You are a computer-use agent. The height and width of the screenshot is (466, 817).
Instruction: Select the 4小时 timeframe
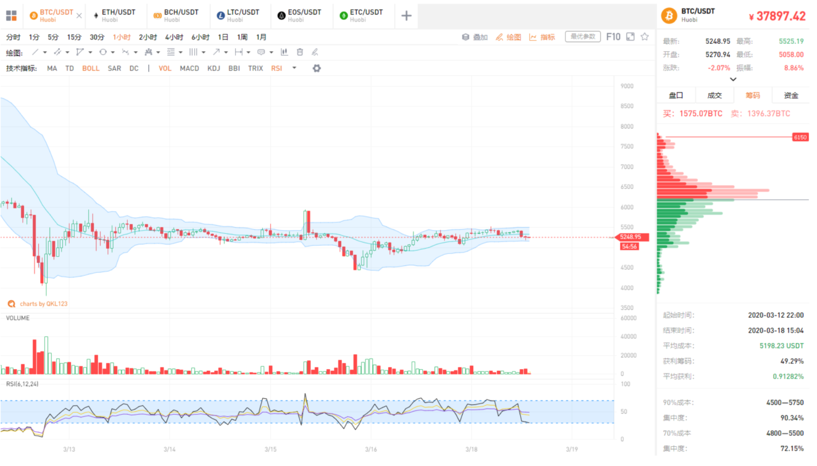pyautogui.click(x=174, y=37)
